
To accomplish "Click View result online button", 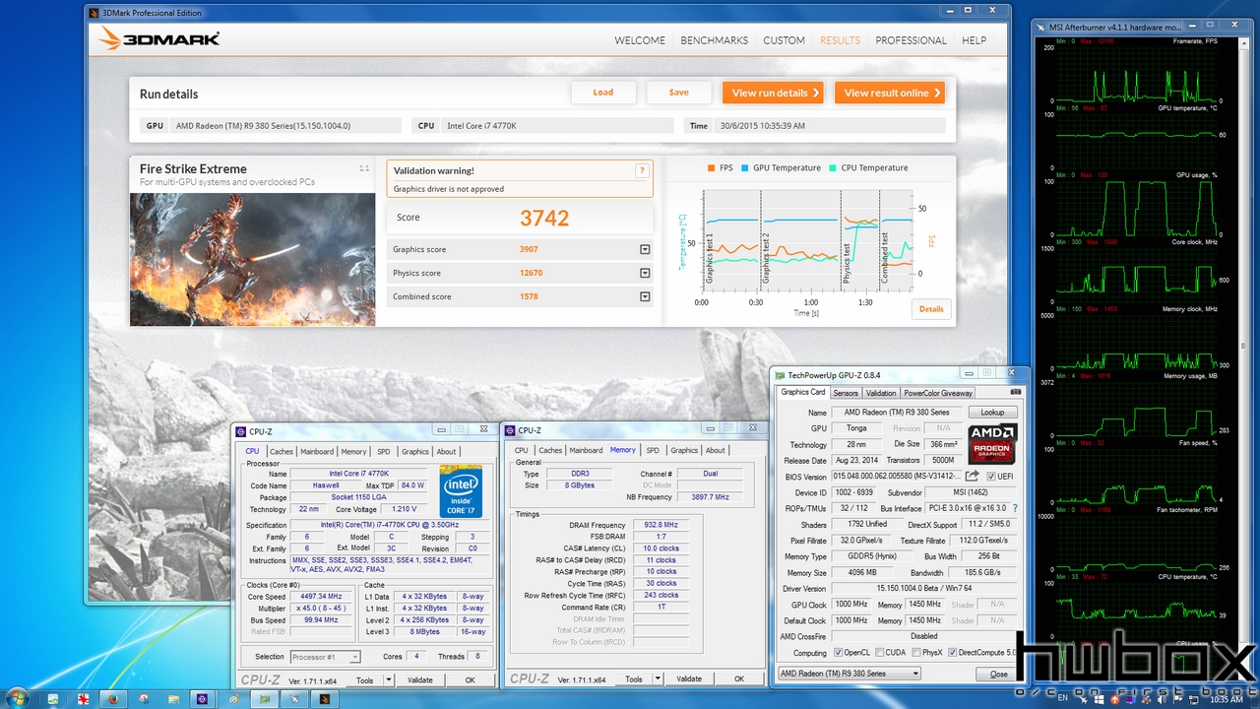I will click(890, 93).
